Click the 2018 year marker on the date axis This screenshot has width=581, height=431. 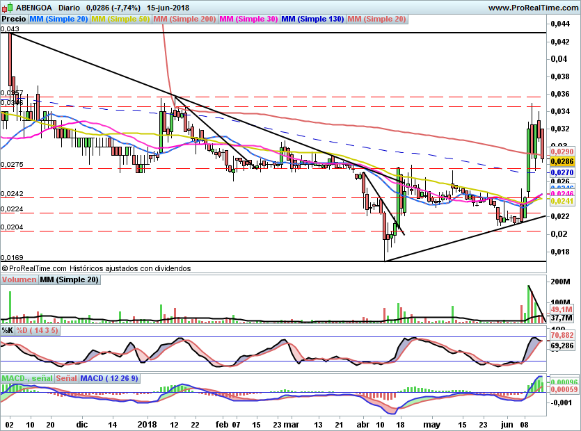pos(147,425)
